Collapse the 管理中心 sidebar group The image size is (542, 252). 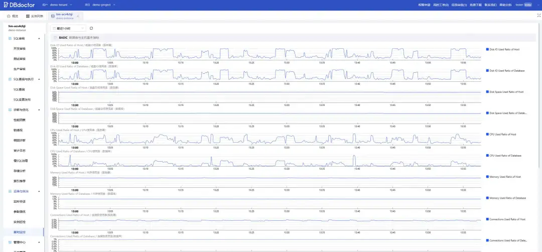click(39, 242)
